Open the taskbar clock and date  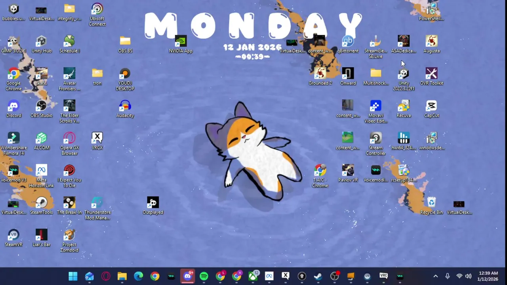tap(488, 276)
